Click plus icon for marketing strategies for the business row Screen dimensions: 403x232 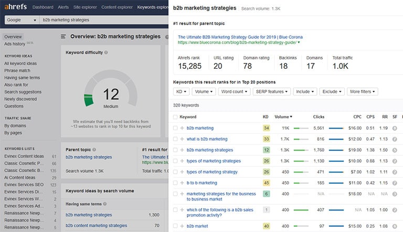pos(182,194)
